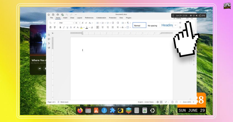
Task: Center the paragraph text
Action: click(x=103, y=27)
